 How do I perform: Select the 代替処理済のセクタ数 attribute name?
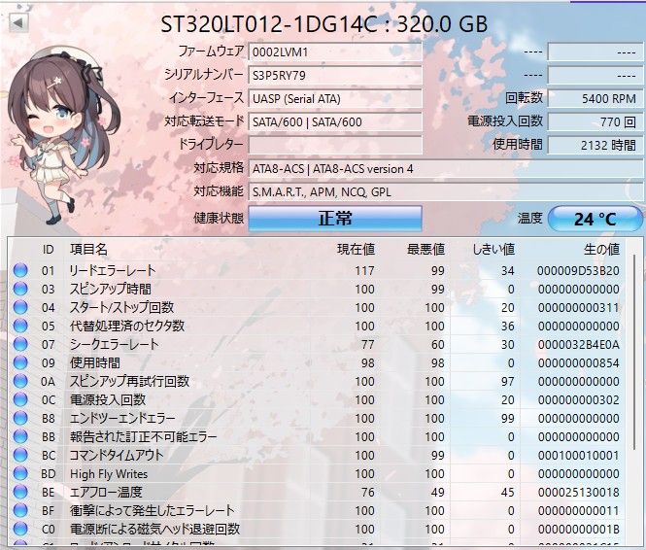click(x=127, y=326)
